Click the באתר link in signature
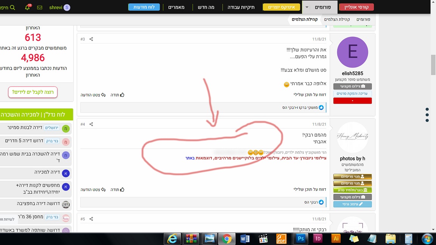The width and height of the screenshot is (436, 245). pos(190,158)
